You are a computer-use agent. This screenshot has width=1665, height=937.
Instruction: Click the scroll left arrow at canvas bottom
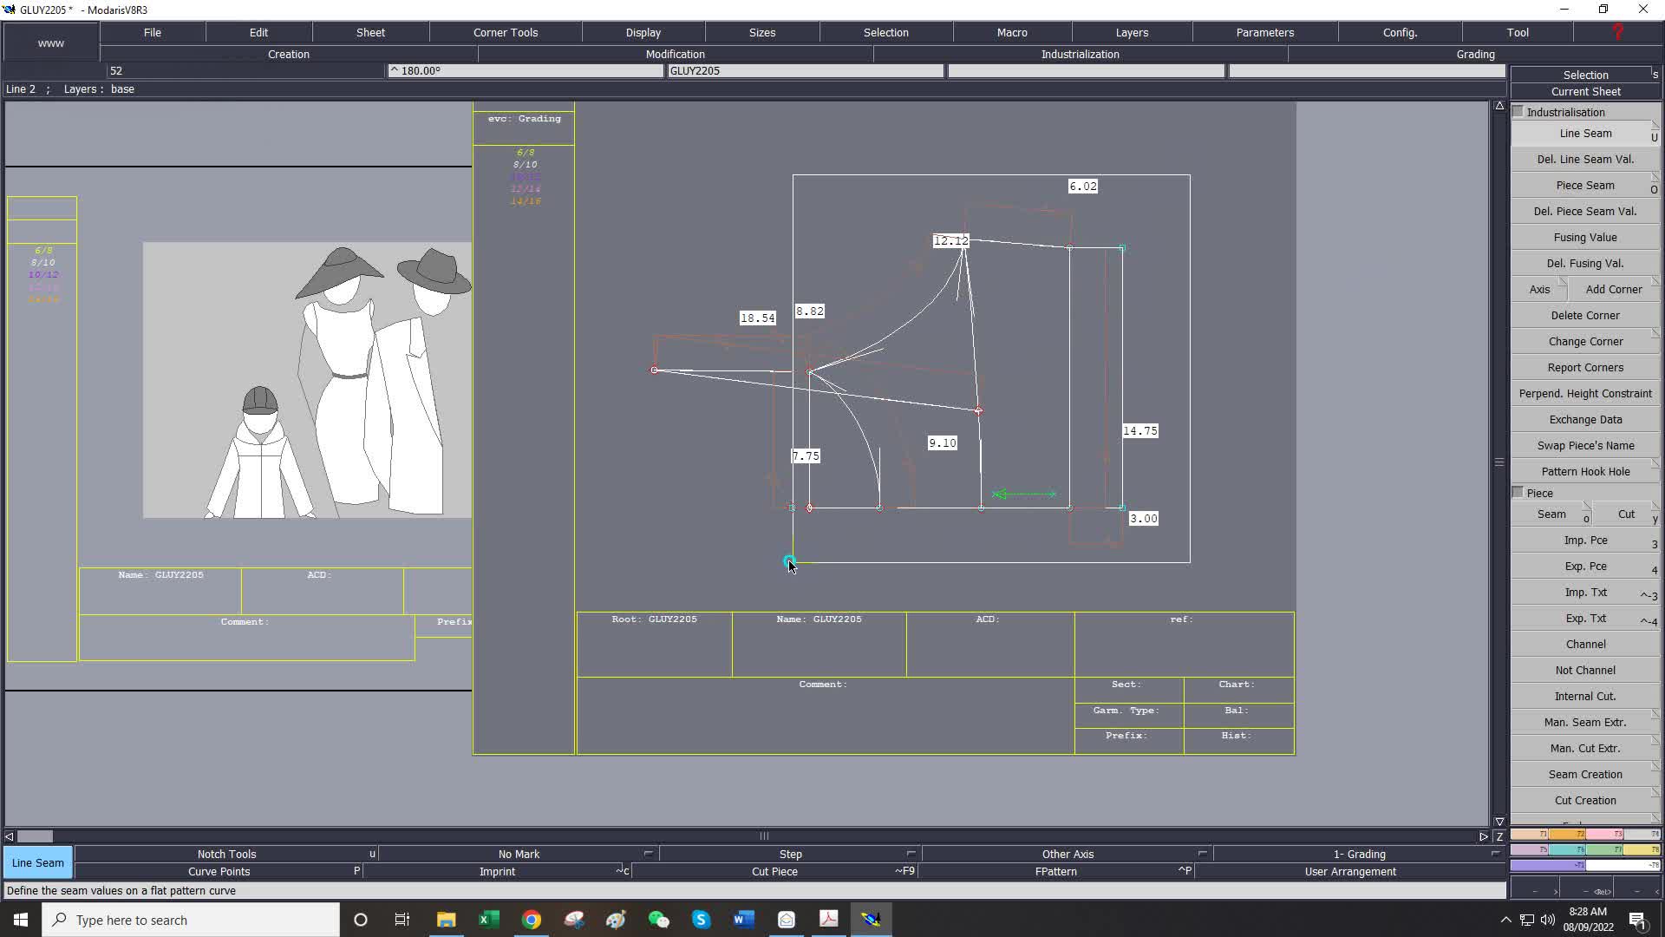[9, 836]
